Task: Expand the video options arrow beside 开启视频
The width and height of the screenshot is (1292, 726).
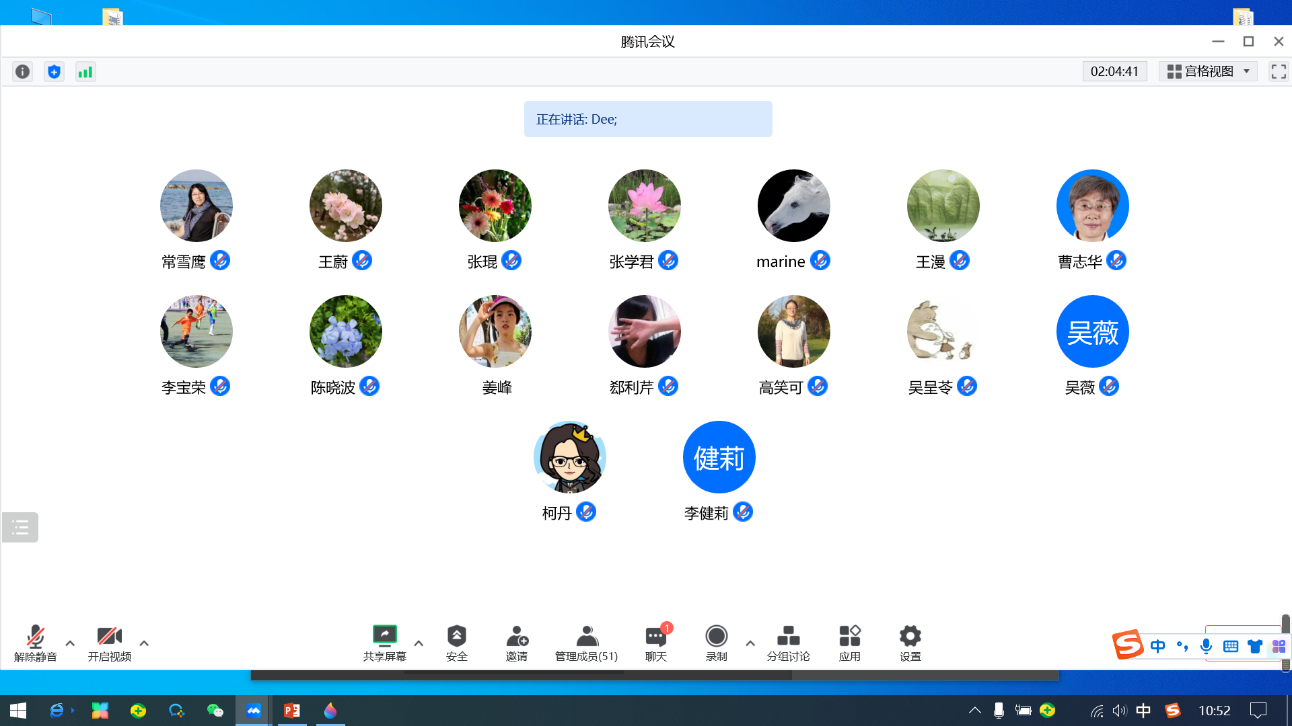Action: point(144,643)
